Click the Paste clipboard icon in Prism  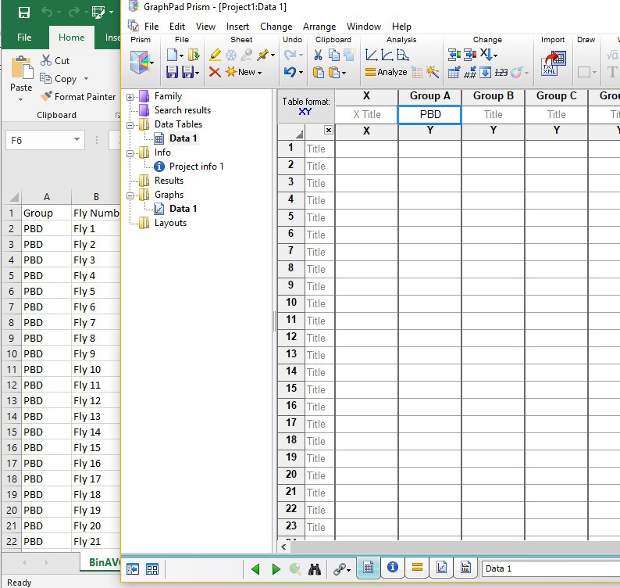click(319, 72)
